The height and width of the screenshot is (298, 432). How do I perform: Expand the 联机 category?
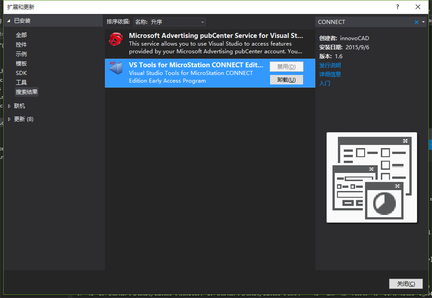tap(9, 106)
